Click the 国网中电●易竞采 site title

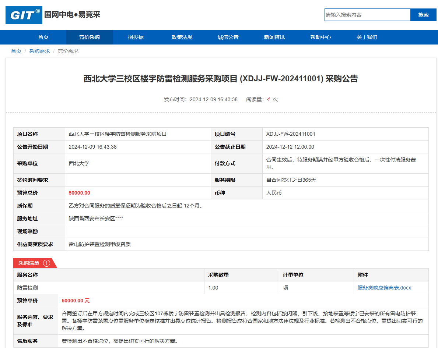(72, 15)
